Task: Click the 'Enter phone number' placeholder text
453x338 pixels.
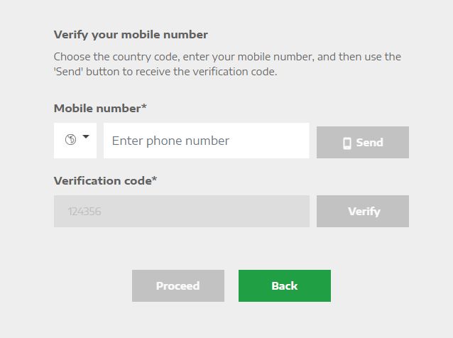Action: tap(170, 141)
